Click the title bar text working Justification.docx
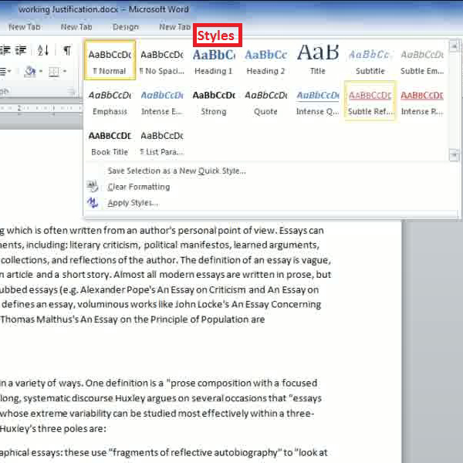The image size is (463, 463). [x=68, y=9]
